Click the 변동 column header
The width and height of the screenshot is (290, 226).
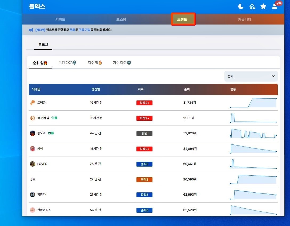point(233,89)
